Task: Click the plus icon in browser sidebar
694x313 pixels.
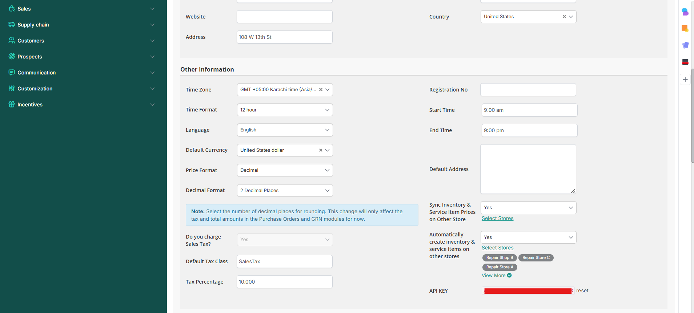Action: tap(685, 80)
